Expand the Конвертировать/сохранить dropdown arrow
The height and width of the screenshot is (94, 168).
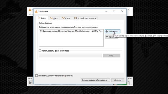[x=109, y=80]
